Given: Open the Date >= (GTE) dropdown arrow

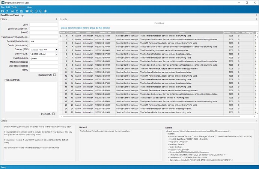Looking at the screenshot, I should pyautogui.click(x=56, y=50).
